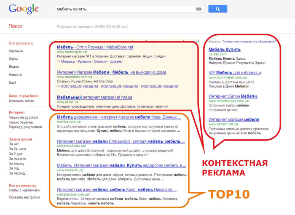This screenshot has height=215, width=295.
Task: Filter results by 'За месяц'
Action: tap(16, 164)
